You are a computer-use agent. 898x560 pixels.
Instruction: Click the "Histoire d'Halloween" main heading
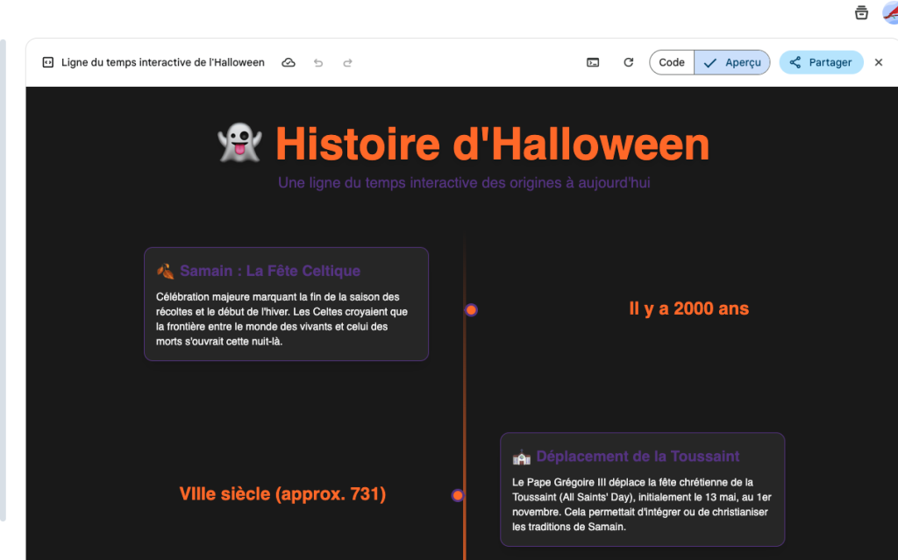492,144
